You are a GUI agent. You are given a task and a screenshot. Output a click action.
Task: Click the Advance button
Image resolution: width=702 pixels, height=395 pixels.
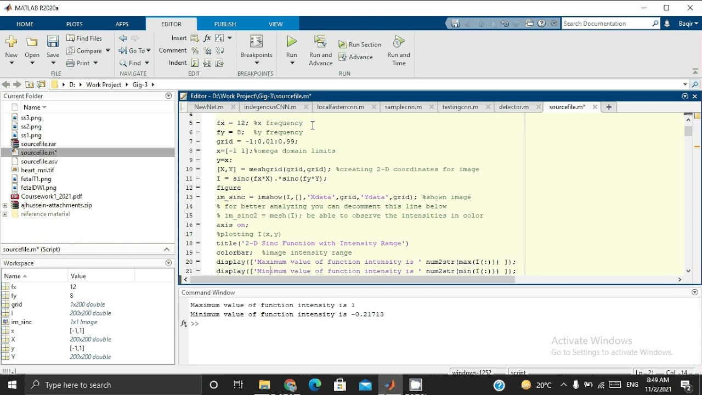click(x=355, y=57)
